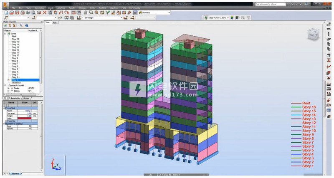Open the Story 1 Story 2 selection dropdown

coord(228,18)
